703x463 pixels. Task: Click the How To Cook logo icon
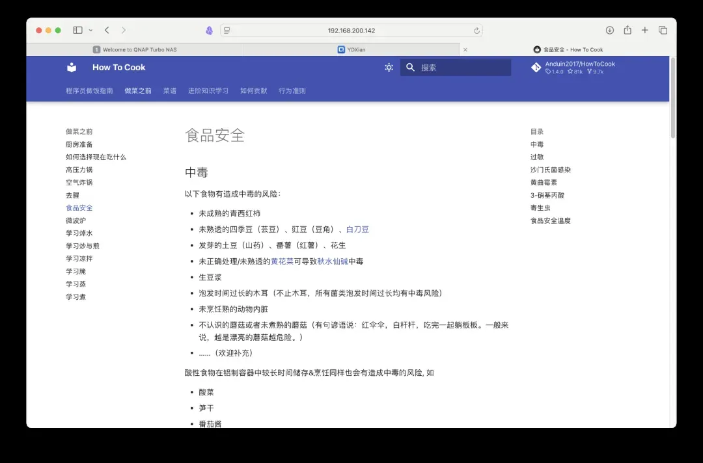point(72,68)
